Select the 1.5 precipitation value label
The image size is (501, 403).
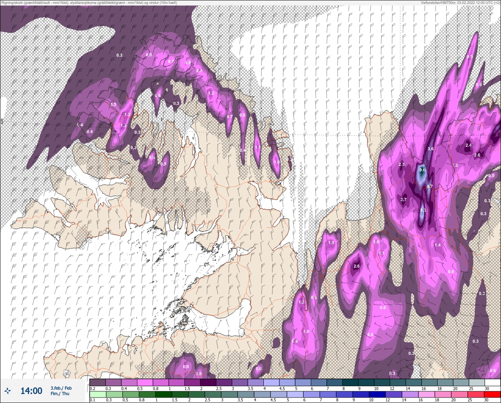[331, 243]
